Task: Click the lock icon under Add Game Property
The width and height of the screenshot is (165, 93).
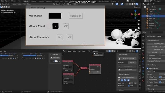Action: 128,80
